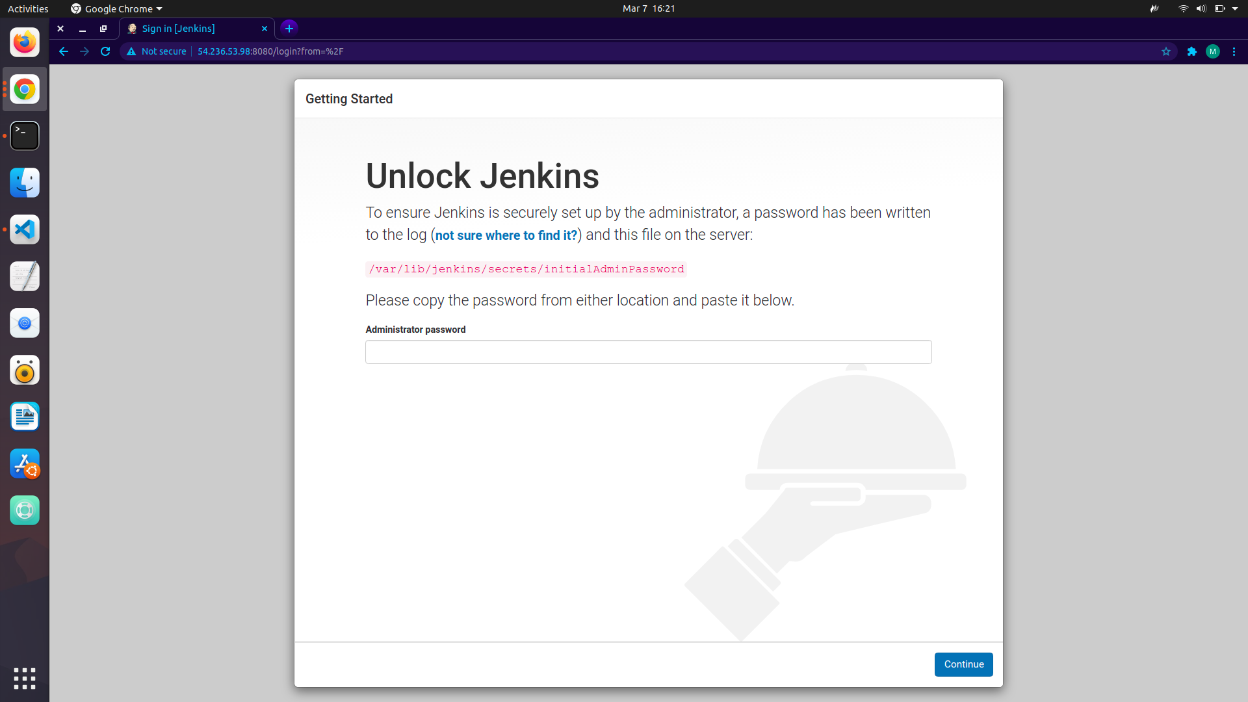Close the Sign in [Jenkins] tab
The image size is (1248, 702).
point(265,29)
